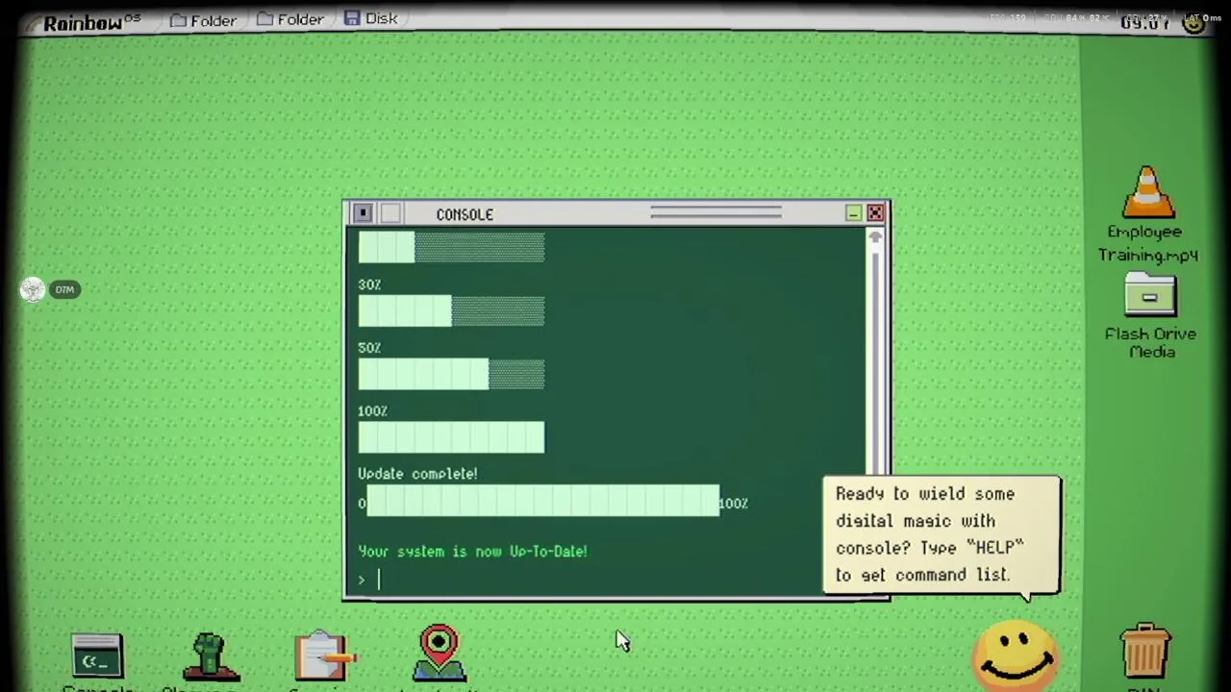
Task: Open the trash bin icon
Action: (x=1144, y=654)
